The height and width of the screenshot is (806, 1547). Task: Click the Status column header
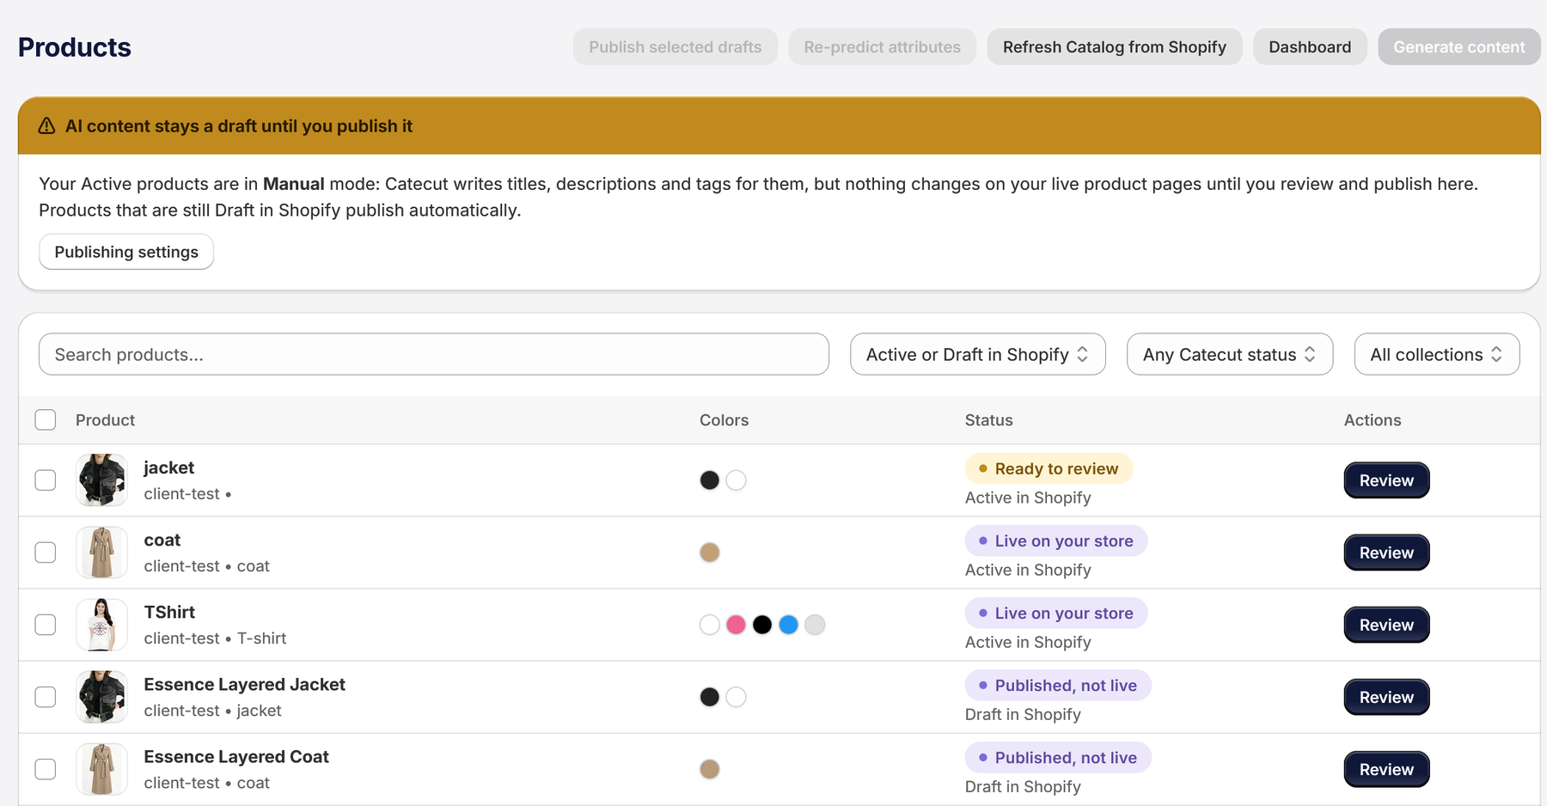coord(989,420)
